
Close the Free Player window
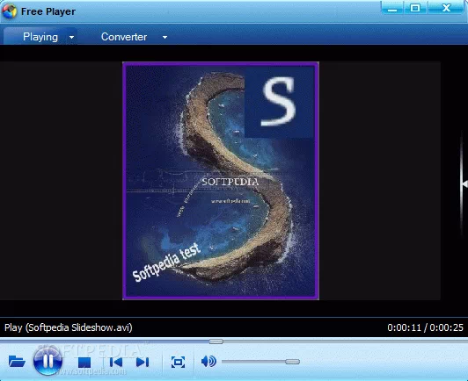(446, 8)
